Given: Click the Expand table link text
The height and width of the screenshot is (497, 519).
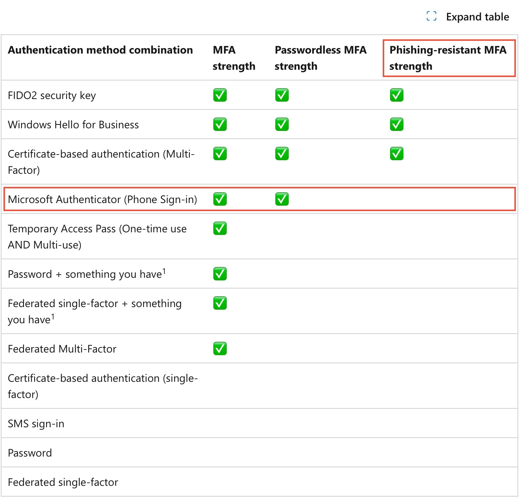Looking at the screenshot, I should (477, 17).
